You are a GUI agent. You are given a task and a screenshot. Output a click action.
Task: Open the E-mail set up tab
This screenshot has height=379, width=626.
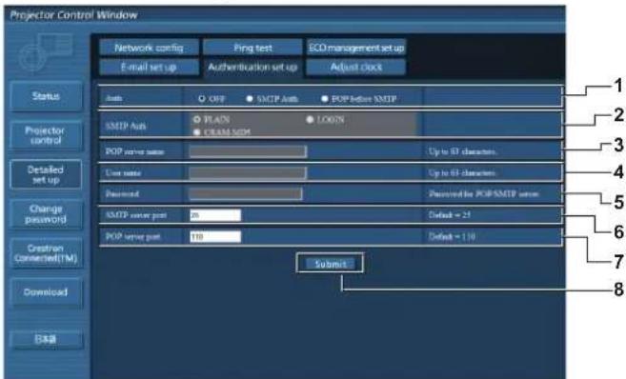coord(149,67)
